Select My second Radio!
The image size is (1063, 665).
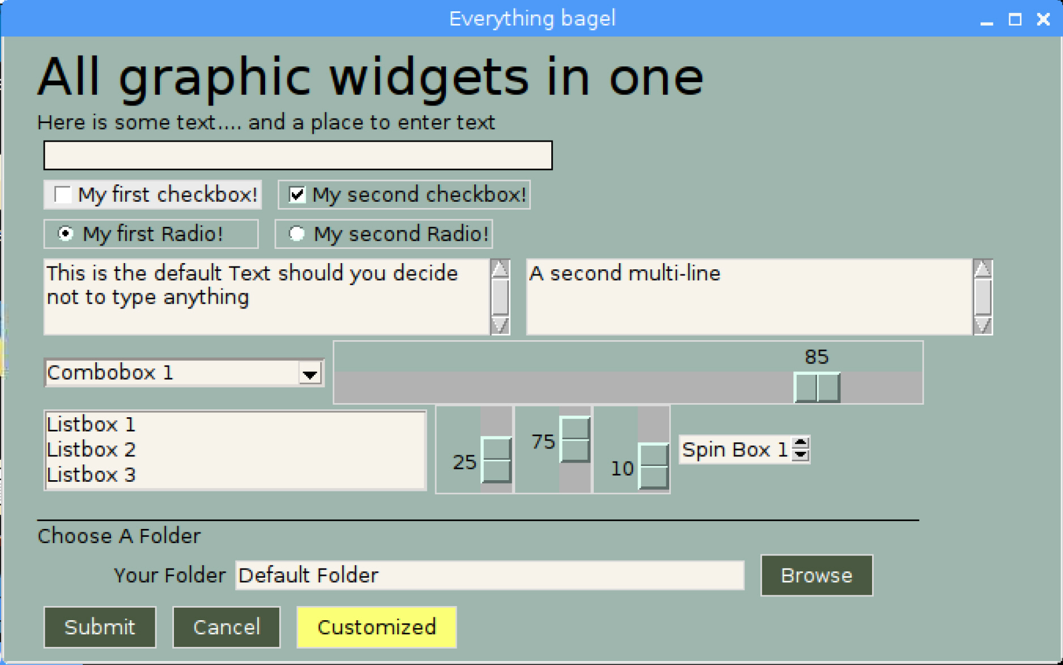296,234
